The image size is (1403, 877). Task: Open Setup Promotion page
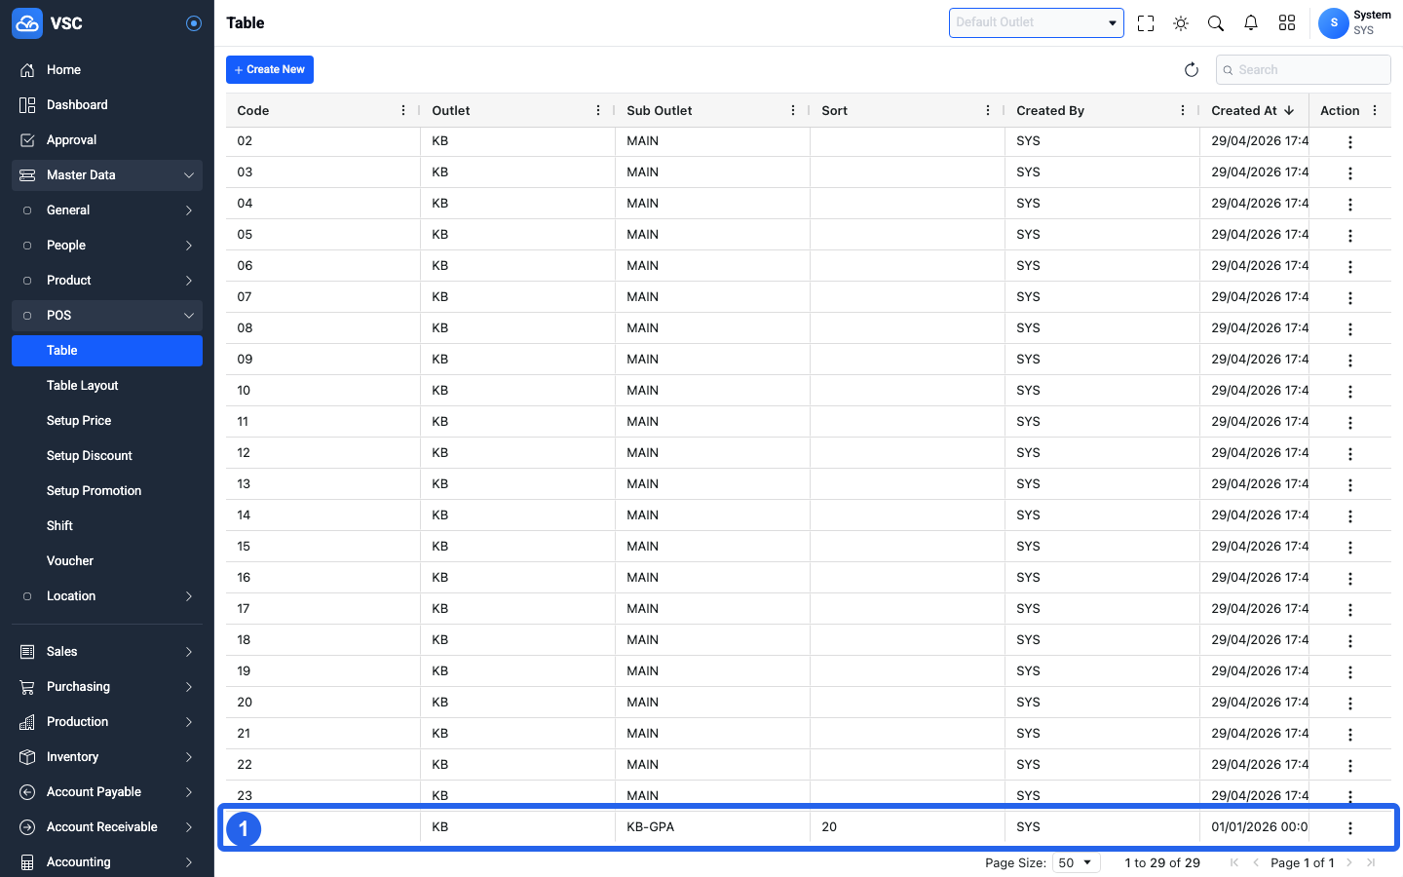pos(107,491)
